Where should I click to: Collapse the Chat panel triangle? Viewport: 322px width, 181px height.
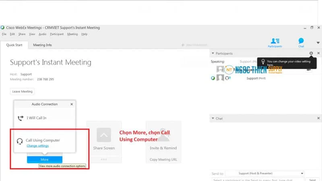213,118
